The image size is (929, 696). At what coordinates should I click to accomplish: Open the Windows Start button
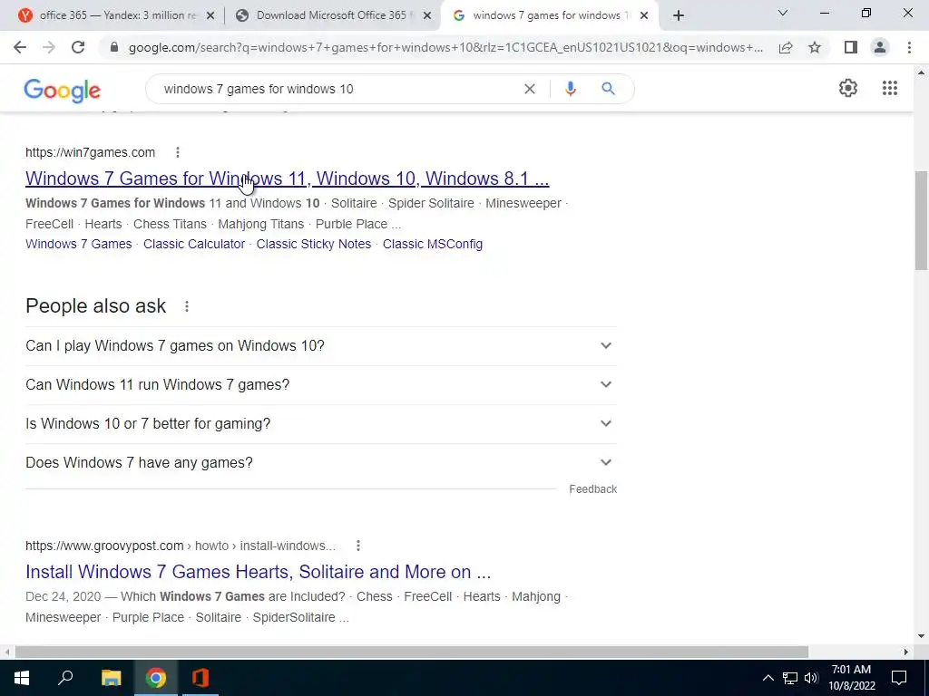tap(22, 678)
